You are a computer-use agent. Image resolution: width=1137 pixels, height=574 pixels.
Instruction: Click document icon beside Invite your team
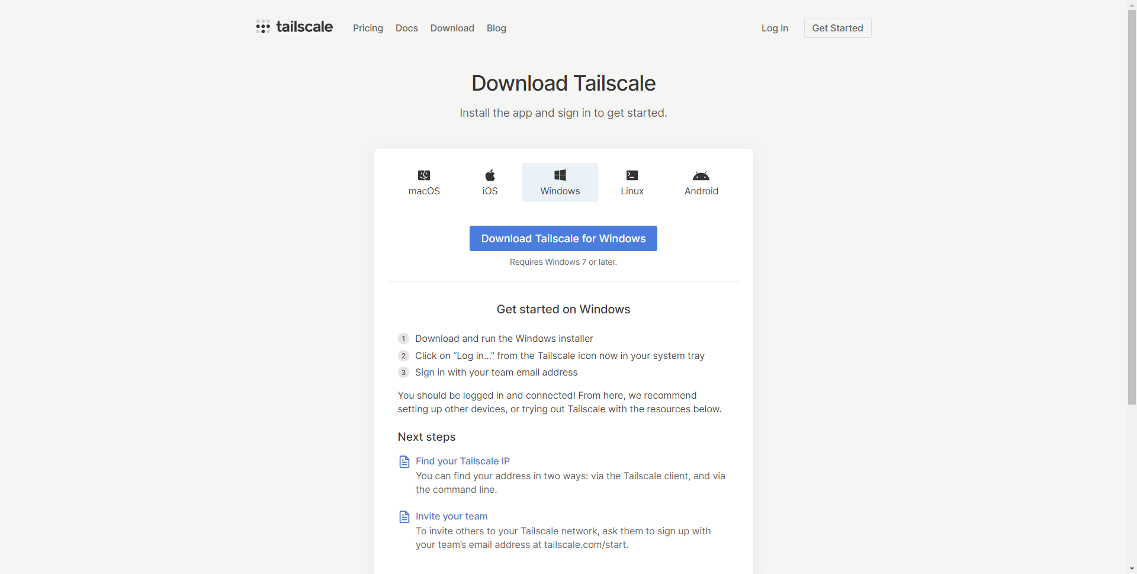click(x=404, y=517)
